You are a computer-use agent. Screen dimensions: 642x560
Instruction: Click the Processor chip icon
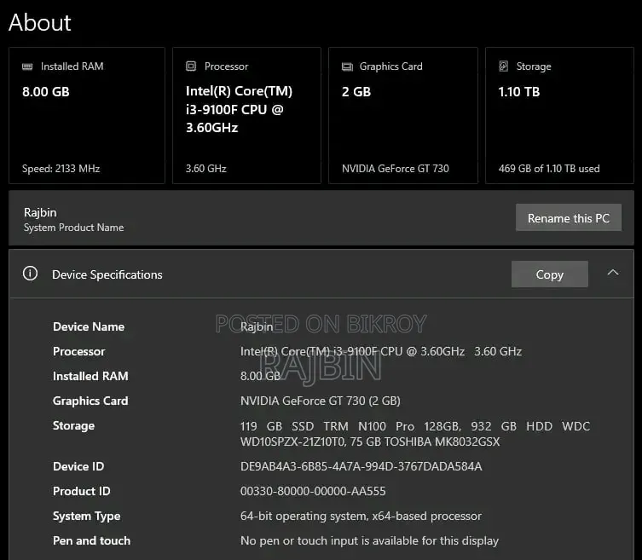pyautogui.click(x=191, y=66)
